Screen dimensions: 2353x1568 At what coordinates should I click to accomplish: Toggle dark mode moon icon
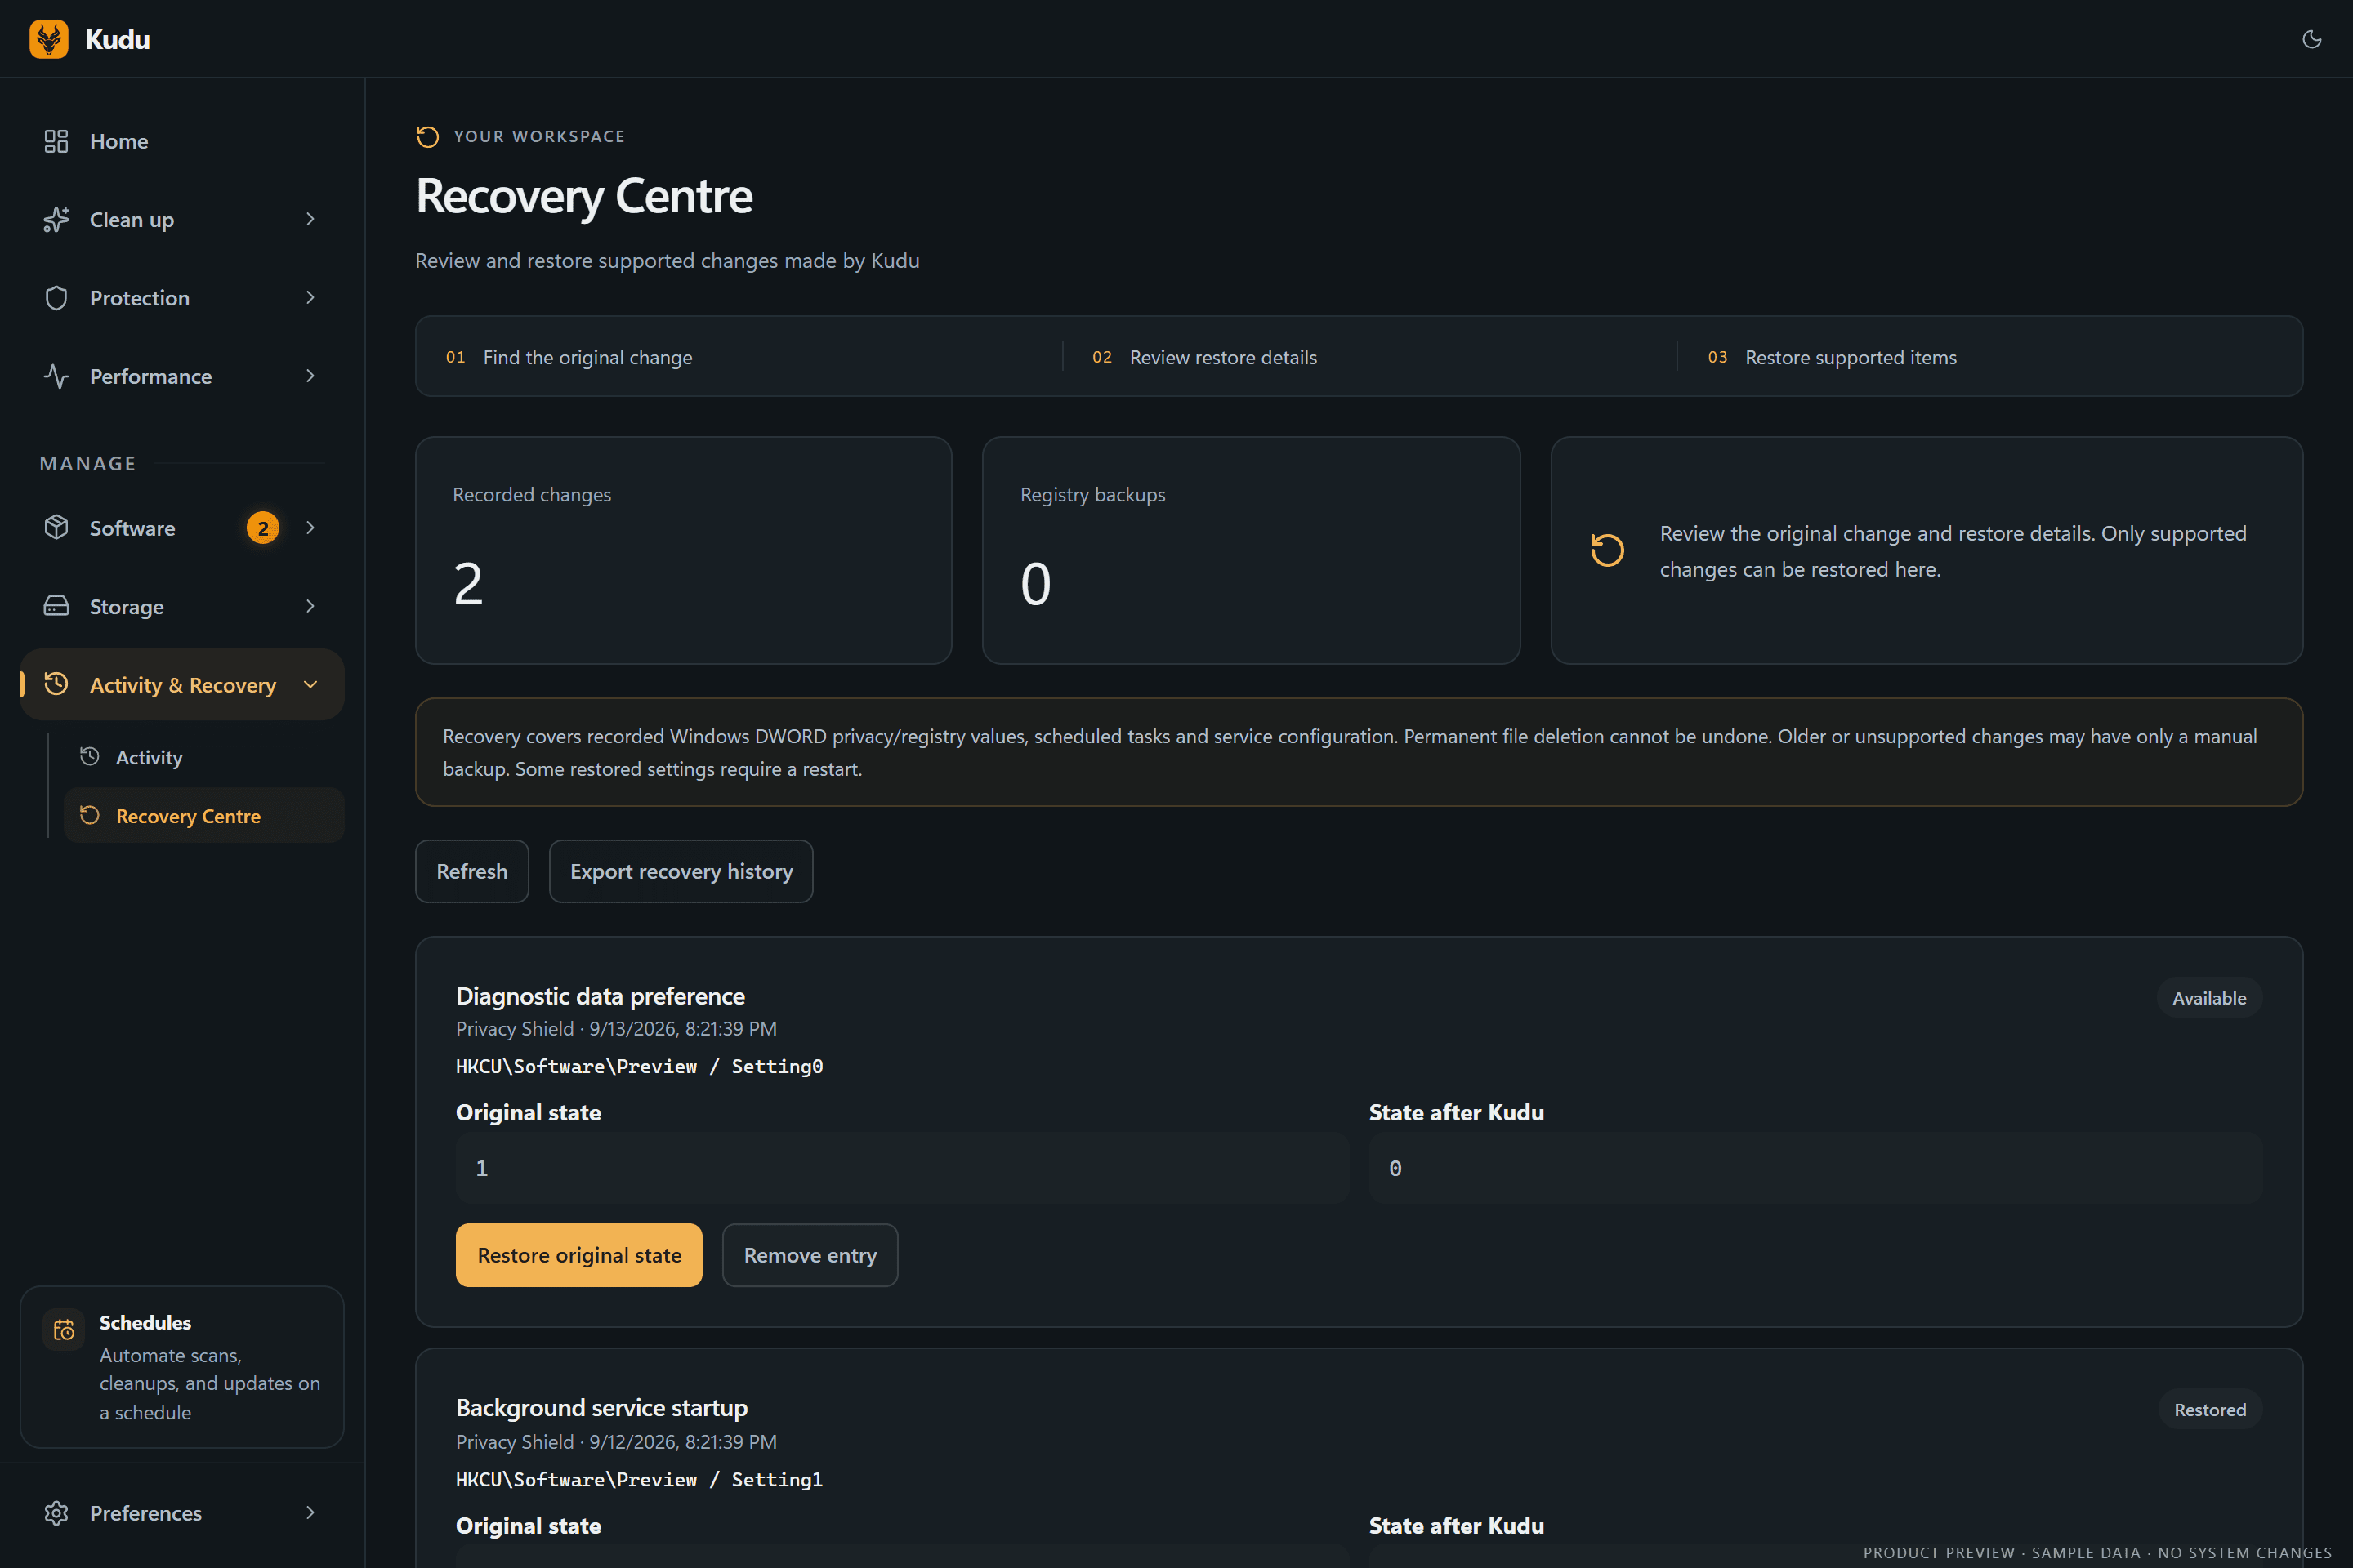coord(2311,39)
